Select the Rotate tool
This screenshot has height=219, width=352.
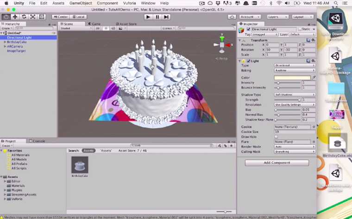pos(24,17)
